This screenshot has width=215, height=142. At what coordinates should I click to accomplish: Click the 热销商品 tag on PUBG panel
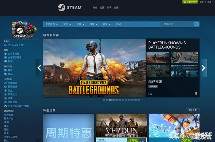tap(153, 86)
